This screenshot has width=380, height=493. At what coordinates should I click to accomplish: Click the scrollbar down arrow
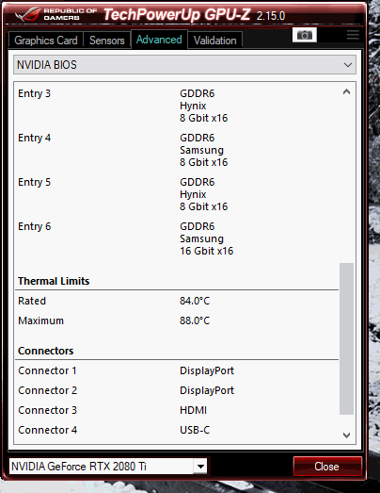click(x=346, y=435)
